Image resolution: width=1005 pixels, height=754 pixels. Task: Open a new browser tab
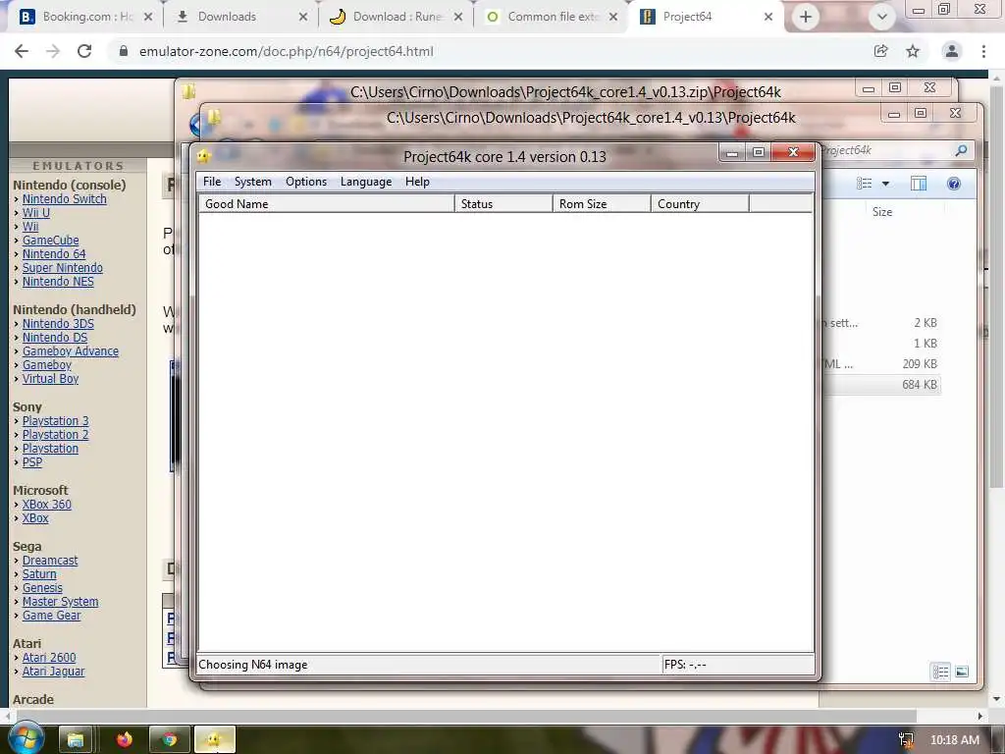click(806, 17)
